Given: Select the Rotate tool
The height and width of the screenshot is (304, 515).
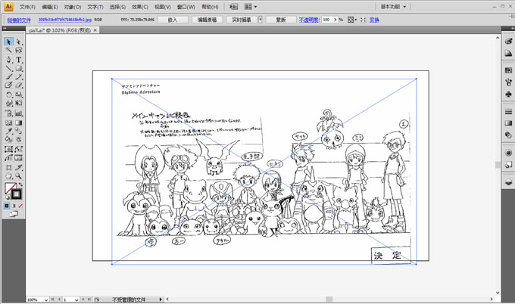Looking at the screenshot, I should coord(8,95).
